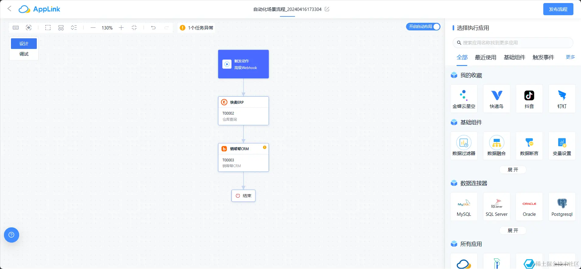Activate the box selection tool
The height and width of the screenshot is (269, 581).
(48, 28)
